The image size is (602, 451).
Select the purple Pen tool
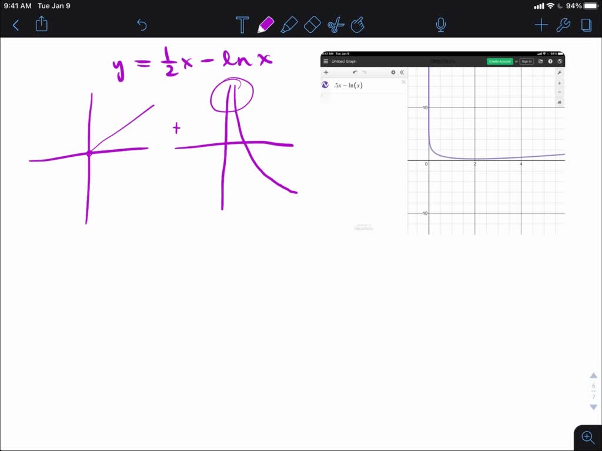[266, 25]
